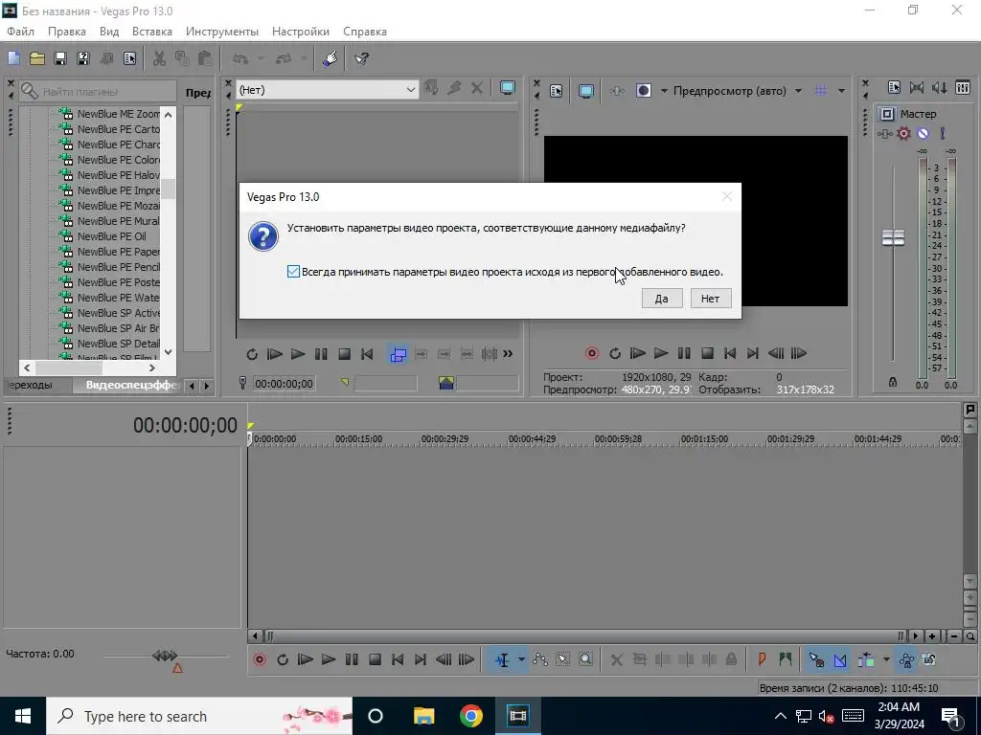Open a project with the folder icon
Image resolution: width=981 pixels, height=735 pixels.
pos(37,58)
